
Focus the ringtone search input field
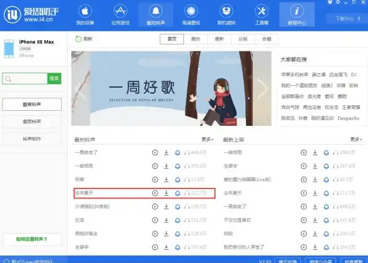[x=25, y=78]
